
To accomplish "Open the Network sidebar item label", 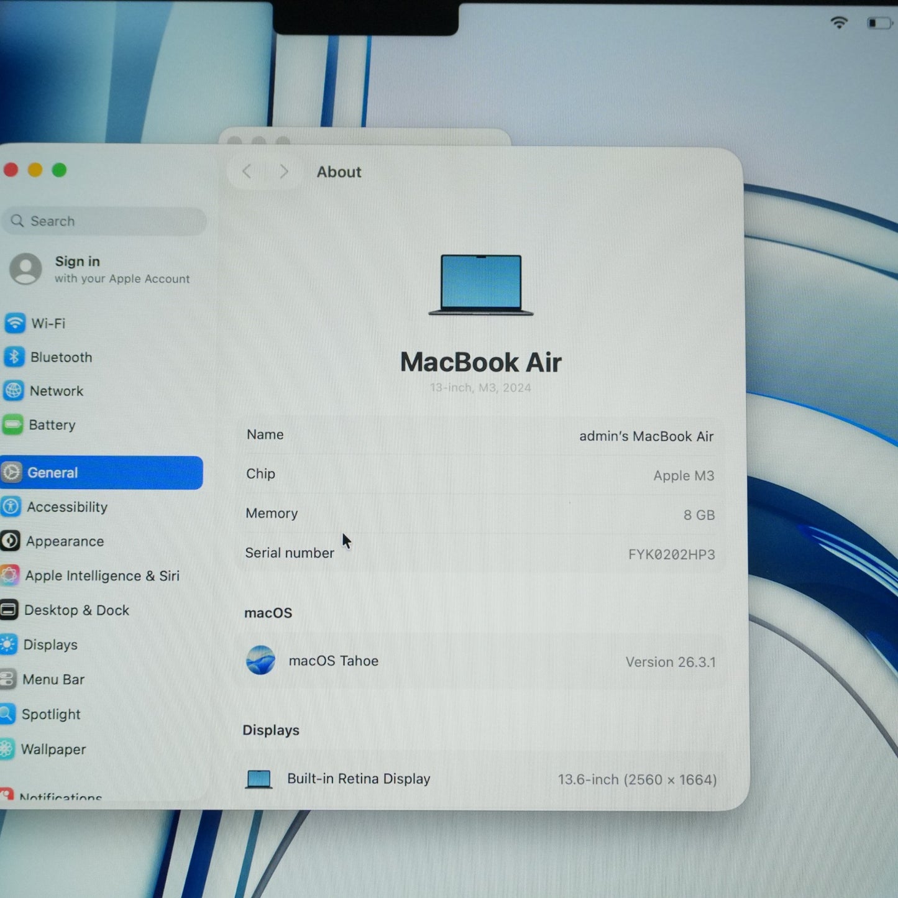I will (x=57, y=391).
